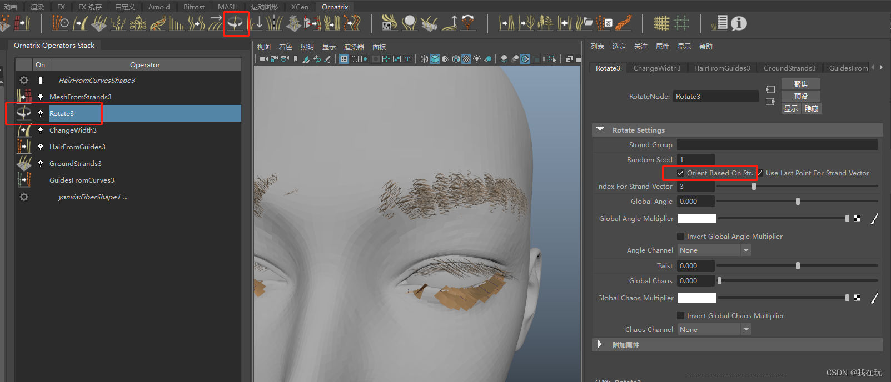Toggle Orient Based On Strand Shape checkbox
Image resolution: width=891 pixels, height=382 pixels.
point(680,173)
